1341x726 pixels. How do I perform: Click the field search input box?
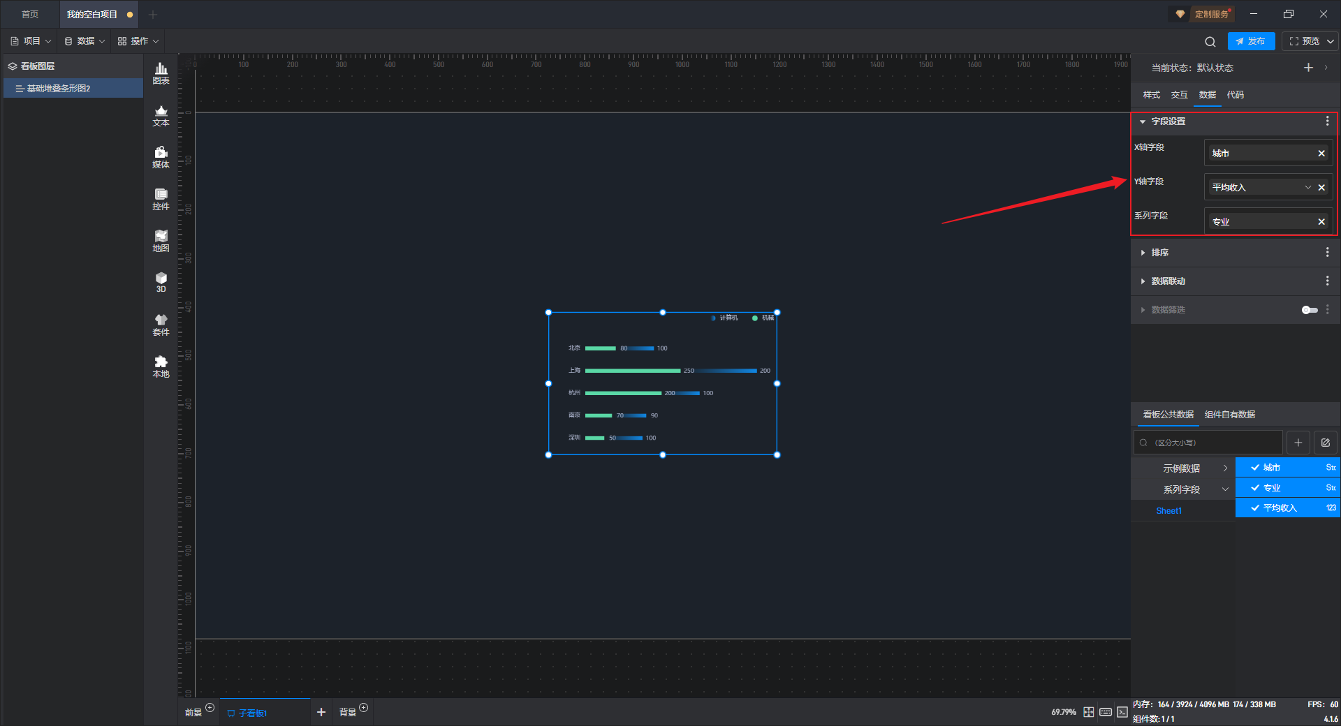(1208, 443)
